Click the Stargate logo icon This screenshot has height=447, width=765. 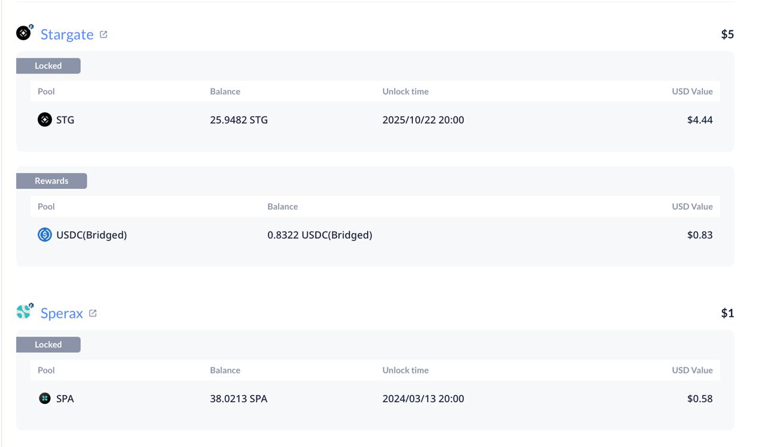point(24,32)
